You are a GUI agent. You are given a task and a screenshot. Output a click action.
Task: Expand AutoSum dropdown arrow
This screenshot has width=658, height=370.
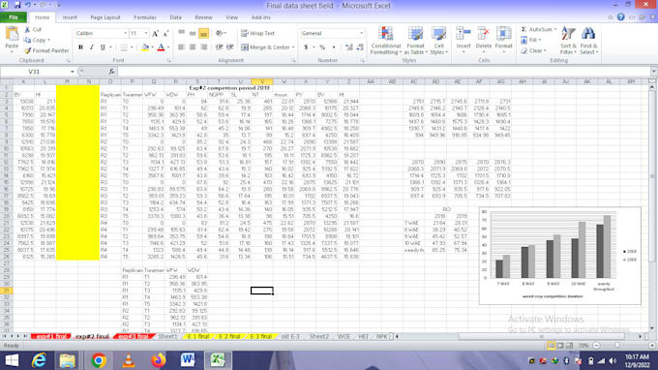coord(555,29)
